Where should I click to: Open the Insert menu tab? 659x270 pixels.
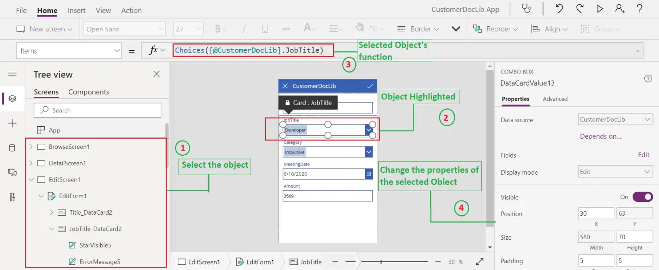tap(77, 10)
